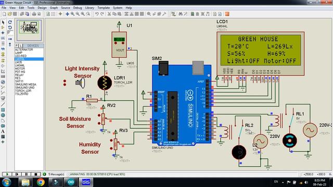Click lower red dot of RV3 humidity pot
Image resolution: width=333 pixels, height=187 pixels.
point(111,149)
